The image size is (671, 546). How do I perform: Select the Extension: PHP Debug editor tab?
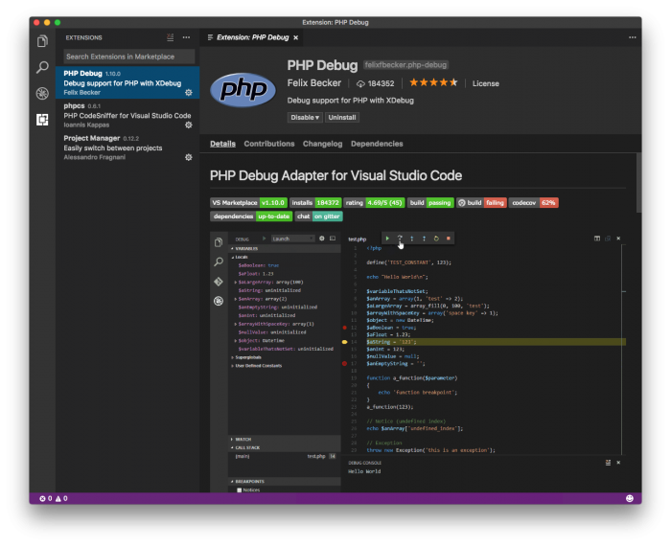click(252, 37)
